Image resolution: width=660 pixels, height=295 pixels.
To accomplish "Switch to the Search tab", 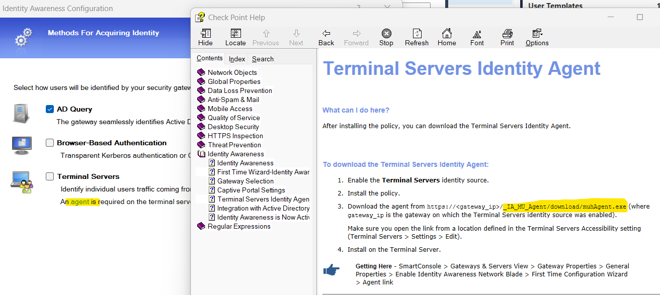I will pyautogui.click(x=262, y=58).
